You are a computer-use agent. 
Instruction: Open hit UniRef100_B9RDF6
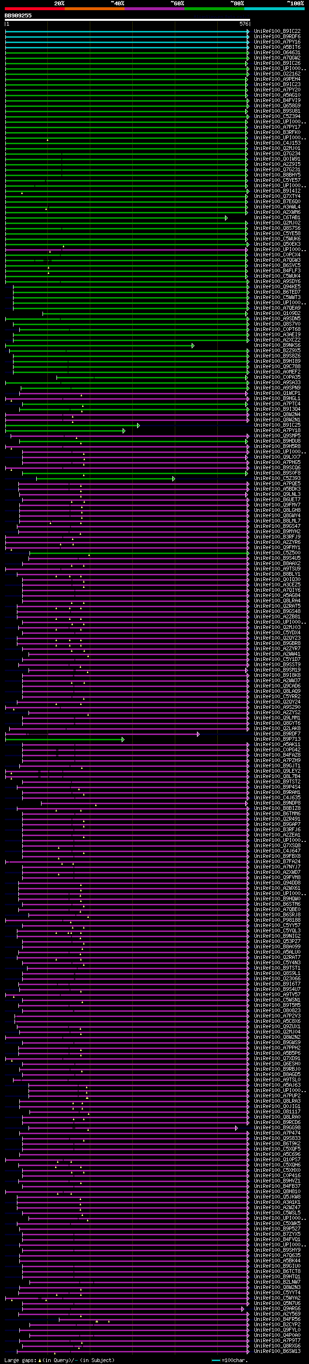(x=277, y=37)
